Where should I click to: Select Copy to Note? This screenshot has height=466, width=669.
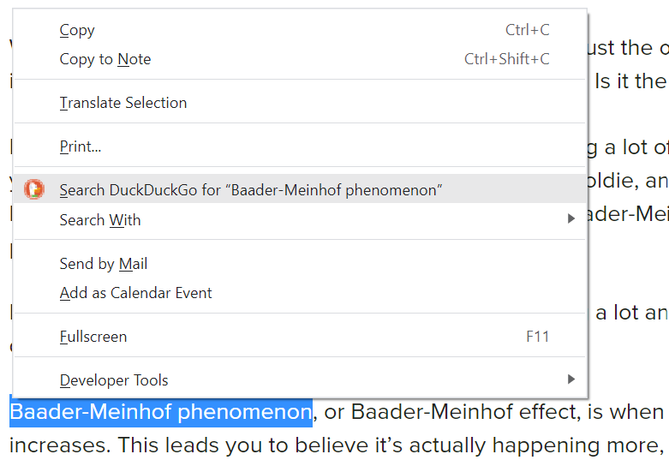point(300,59)
